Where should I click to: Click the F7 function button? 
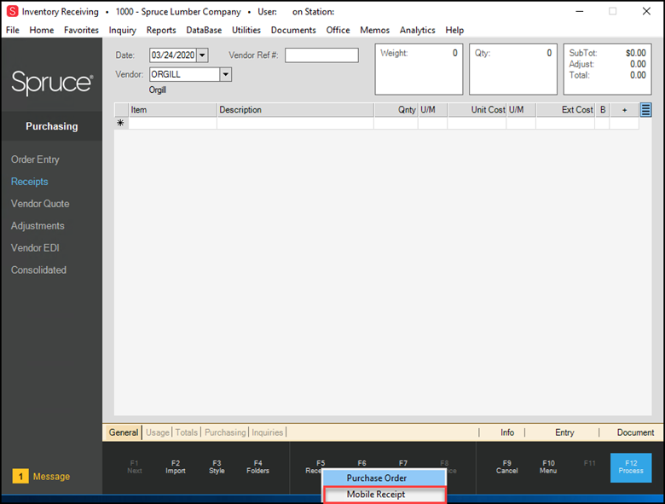point(403,463)
